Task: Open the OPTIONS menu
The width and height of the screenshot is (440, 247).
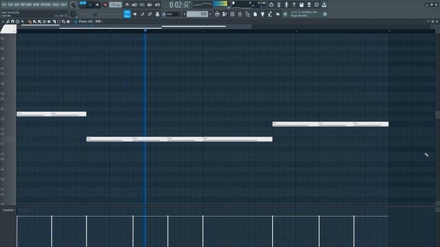Action: pyautogui.click(x=46, y=5)
